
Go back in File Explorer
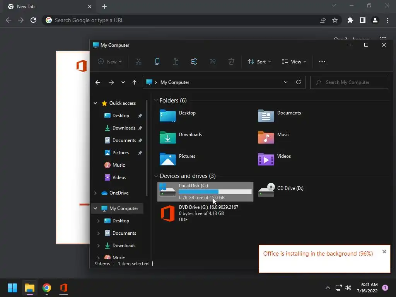coord(98,82)
